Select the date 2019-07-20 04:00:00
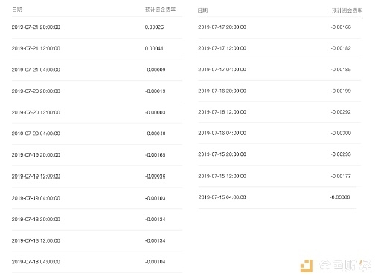The height and width of the screenshot is (276, 375). click(x=36, y=134)
